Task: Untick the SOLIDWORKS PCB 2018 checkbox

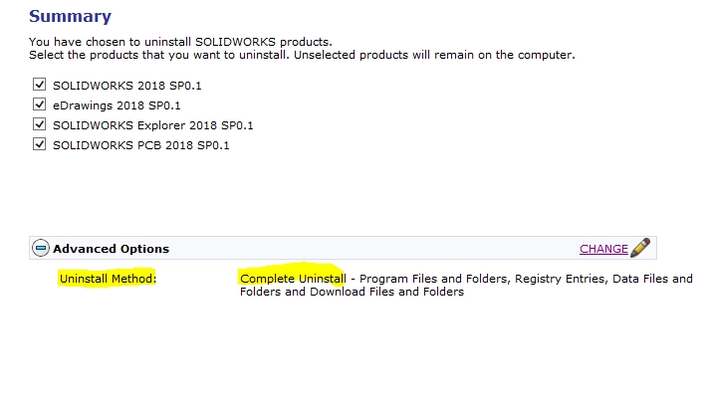Action: click(39, 144)
